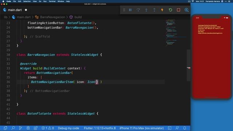
Task: Stop debugging with the red square
Action: tap(178, 10)
